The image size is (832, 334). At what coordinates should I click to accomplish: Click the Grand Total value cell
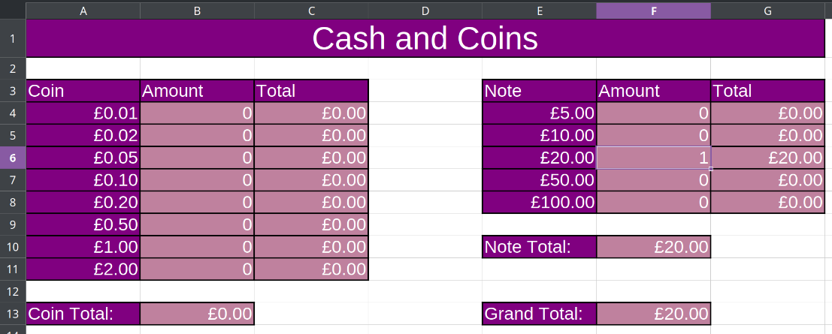(653, 314)
